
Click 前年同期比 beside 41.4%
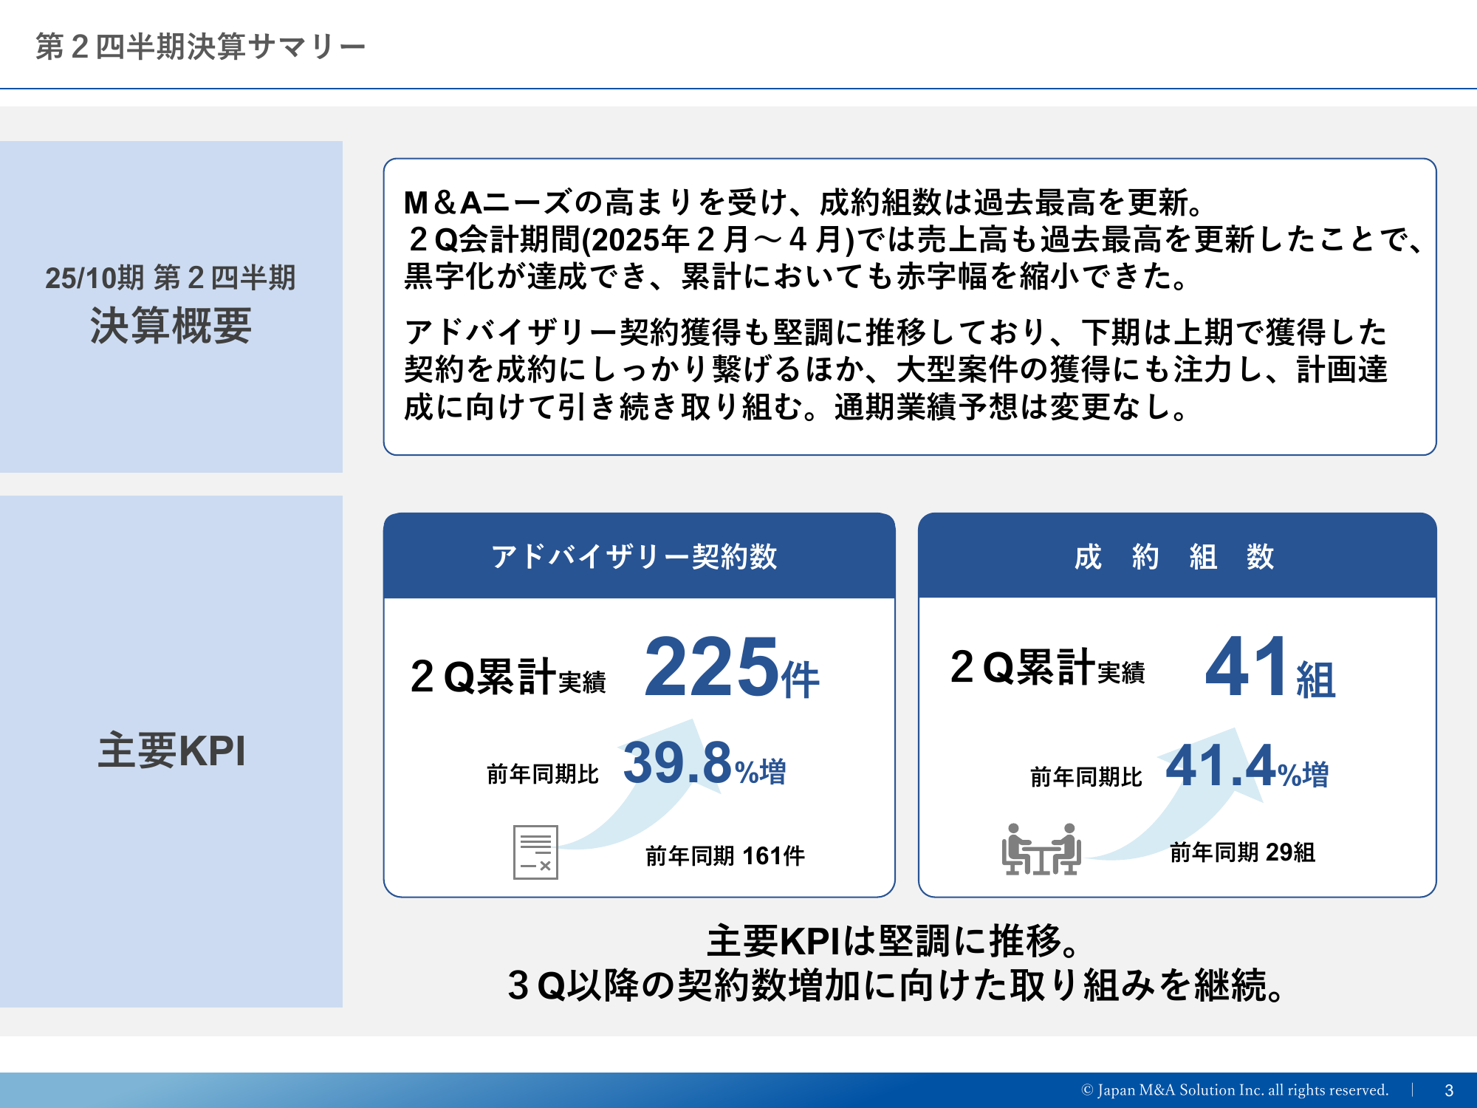pos(1086,777)
